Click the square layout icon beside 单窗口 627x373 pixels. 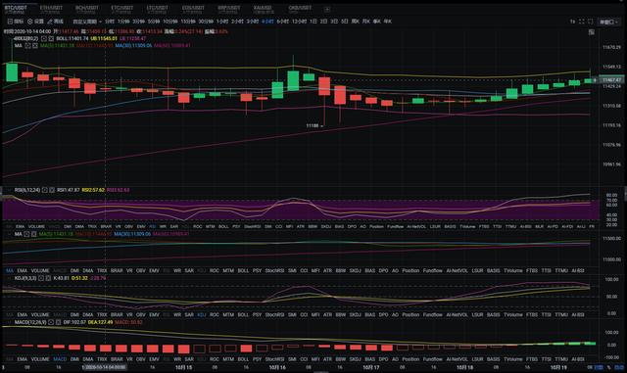(x=590, y=22)
